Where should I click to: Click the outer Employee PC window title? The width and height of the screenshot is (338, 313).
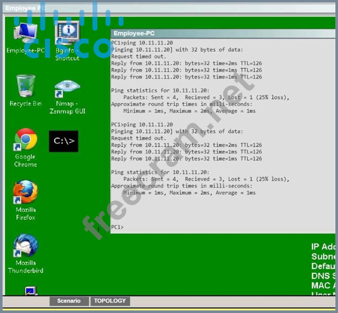pyautogui.click(x=26, y=8)
